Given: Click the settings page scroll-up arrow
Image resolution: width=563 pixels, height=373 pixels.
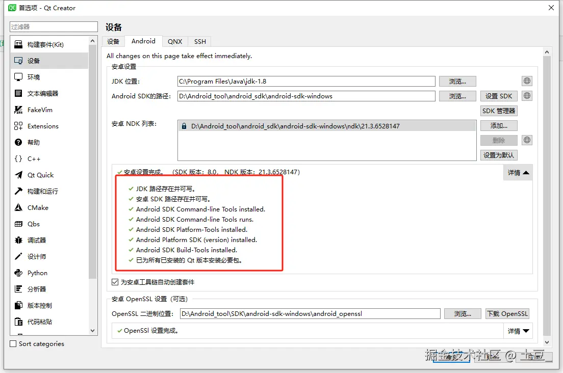Looking at the screenshot, I should click(x=547, y=52).
